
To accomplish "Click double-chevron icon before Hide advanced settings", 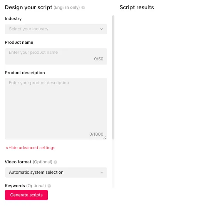I will 7,148.
